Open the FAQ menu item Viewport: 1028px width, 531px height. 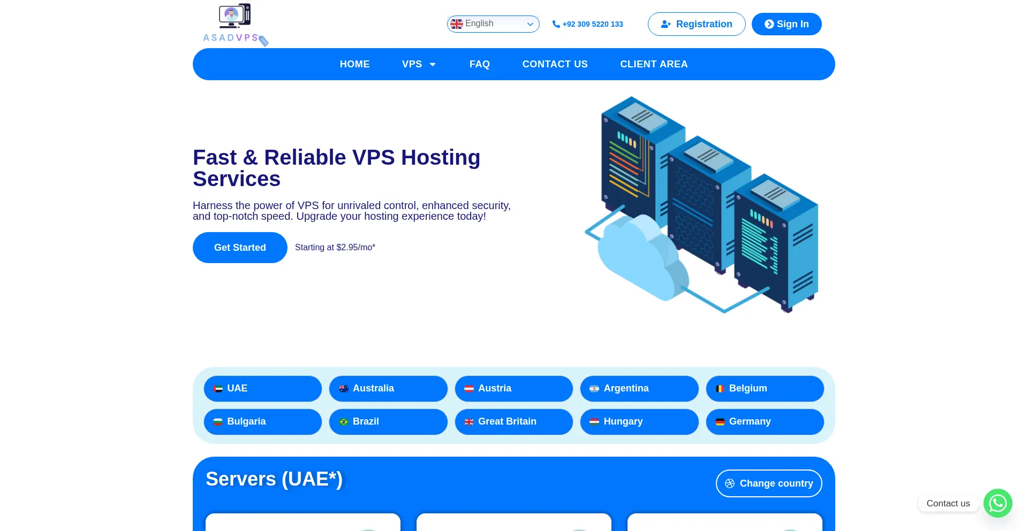click(x=479, y=64)
